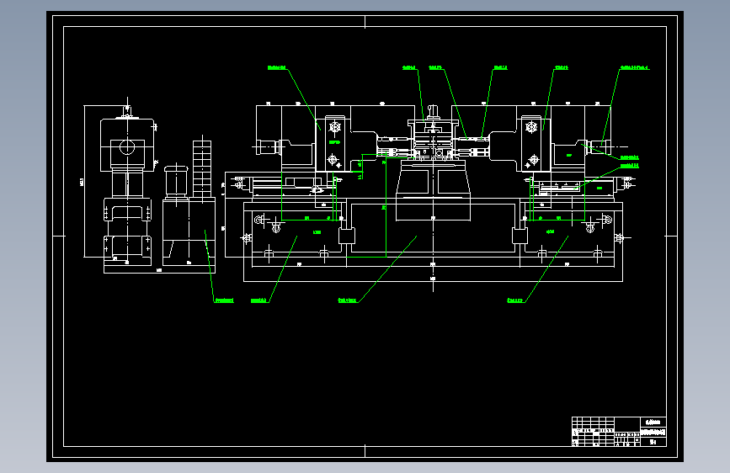Pick the central fixture unit between both heads

pos(433,134)
